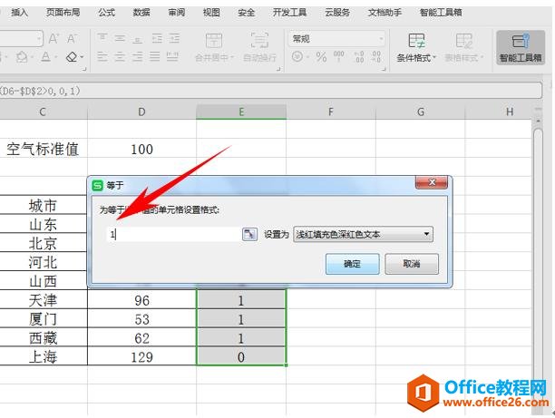The height and width of the screenshot is (418, 555).
Task: Select the eraser clear-format icon
Action: click(72, 56)
